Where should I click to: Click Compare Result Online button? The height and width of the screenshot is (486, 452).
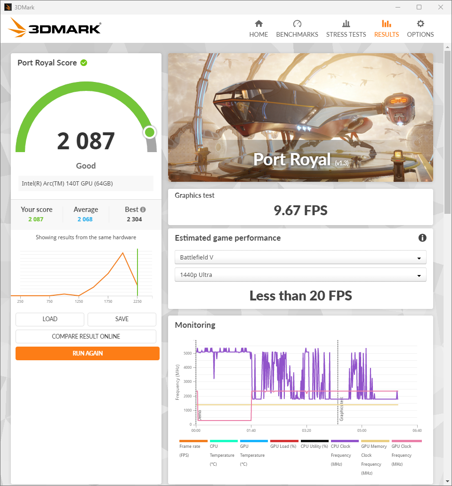86,336
